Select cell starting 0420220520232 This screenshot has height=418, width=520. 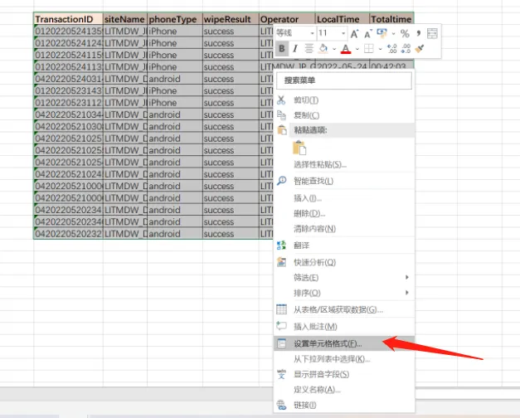[x=68, y=234]
